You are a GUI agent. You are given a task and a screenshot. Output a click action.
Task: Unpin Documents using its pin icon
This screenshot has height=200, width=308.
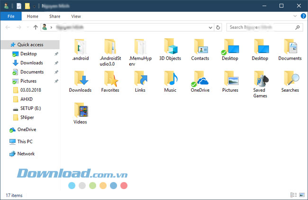(x=56, y=72)
